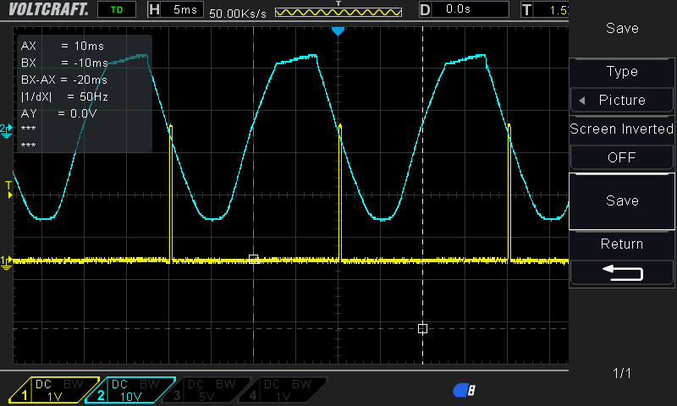Toggle channel 1 DC 1V indicator

[x=52, y=390]
